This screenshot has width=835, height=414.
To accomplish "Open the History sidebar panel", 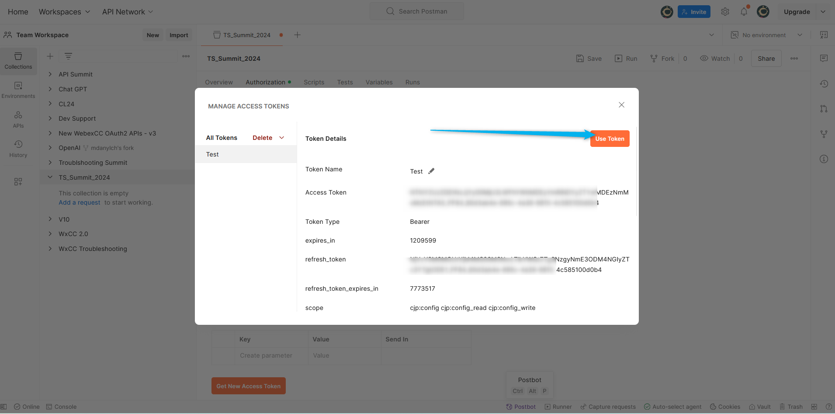I will point(18,149).
